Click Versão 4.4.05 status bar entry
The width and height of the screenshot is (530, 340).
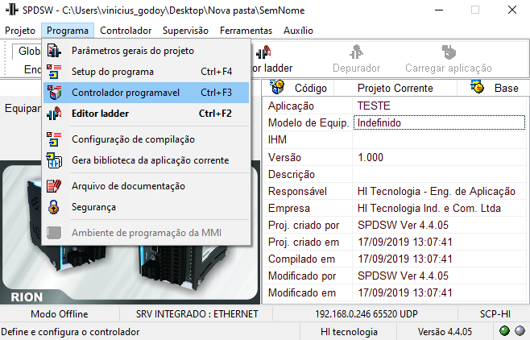[x=445, y=332]
